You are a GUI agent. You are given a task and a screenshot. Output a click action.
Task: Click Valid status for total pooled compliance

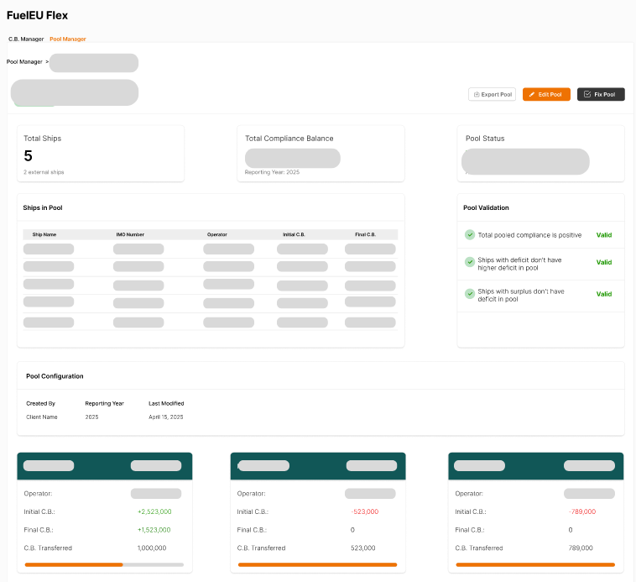[604, 235]
